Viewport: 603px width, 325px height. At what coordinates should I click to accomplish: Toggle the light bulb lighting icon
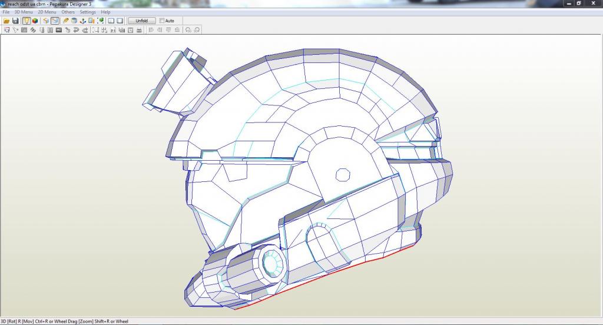26,21
